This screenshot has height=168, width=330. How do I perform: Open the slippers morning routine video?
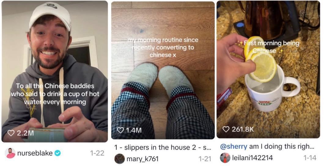coord(163,70)
